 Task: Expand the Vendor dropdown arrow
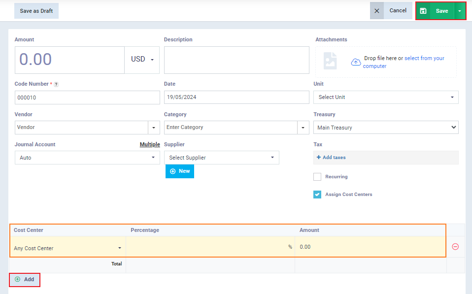pyautogui.click(x=154, y=128)
